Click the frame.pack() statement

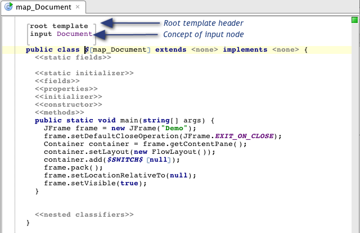pos(73,167)
